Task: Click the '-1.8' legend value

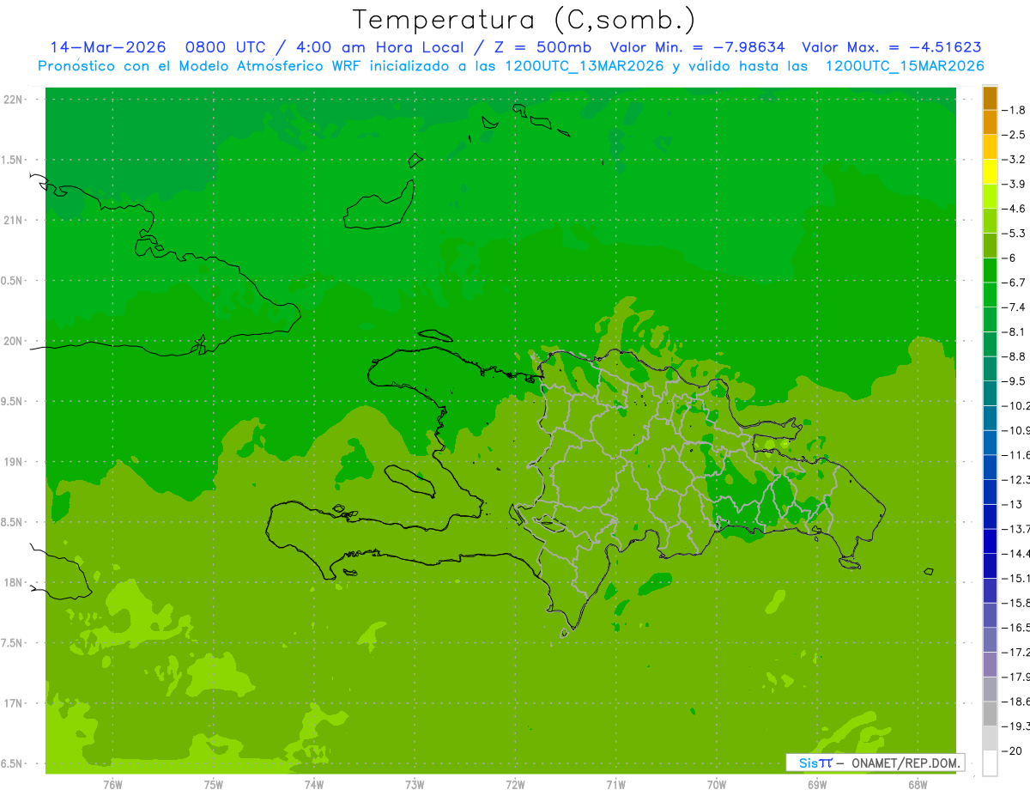Action: [x=1014, y=110]
